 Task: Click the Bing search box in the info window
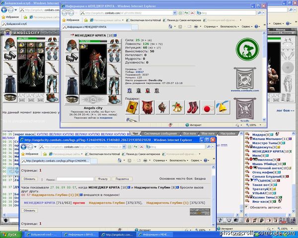tap(226, 13)
